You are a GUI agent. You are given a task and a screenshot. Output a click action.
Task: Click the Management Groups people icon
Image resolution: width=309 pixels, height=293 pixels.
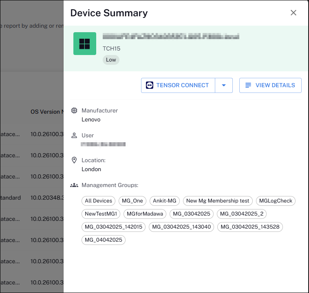(x=74, y=185)
